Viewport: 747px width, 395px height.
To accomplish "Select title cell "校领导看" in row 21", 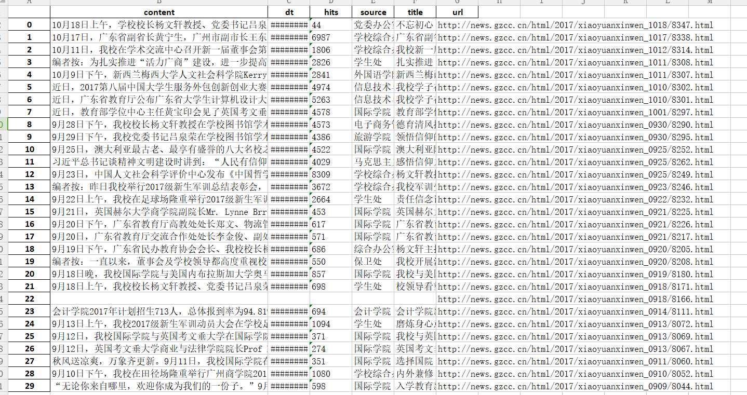I will point(415,286).
